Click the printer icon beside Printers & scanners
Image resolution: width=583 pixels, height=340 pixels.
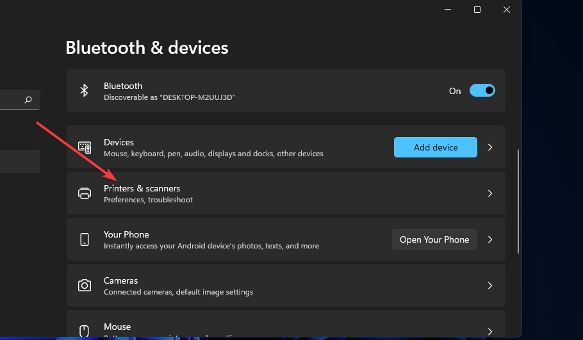85,193
